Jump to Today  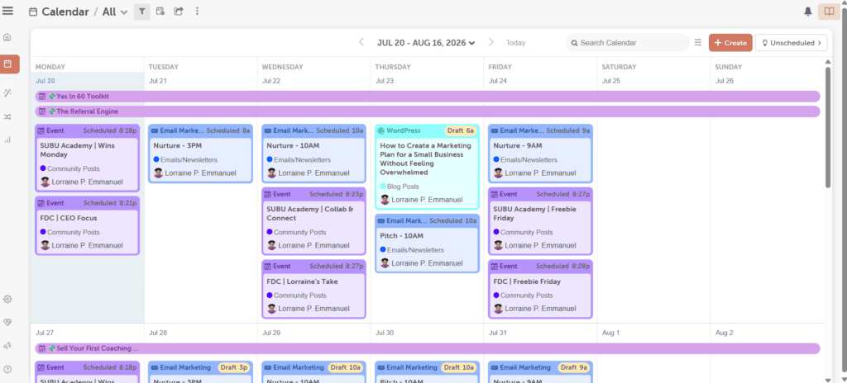[515, 43]
